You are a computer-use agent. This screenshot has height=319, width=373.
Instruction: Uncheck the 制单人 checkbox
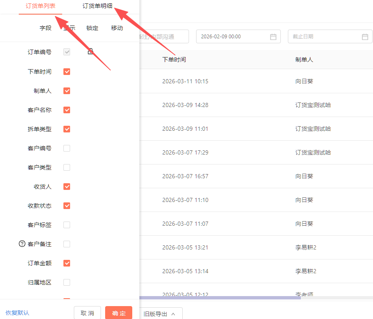(67, 91)
